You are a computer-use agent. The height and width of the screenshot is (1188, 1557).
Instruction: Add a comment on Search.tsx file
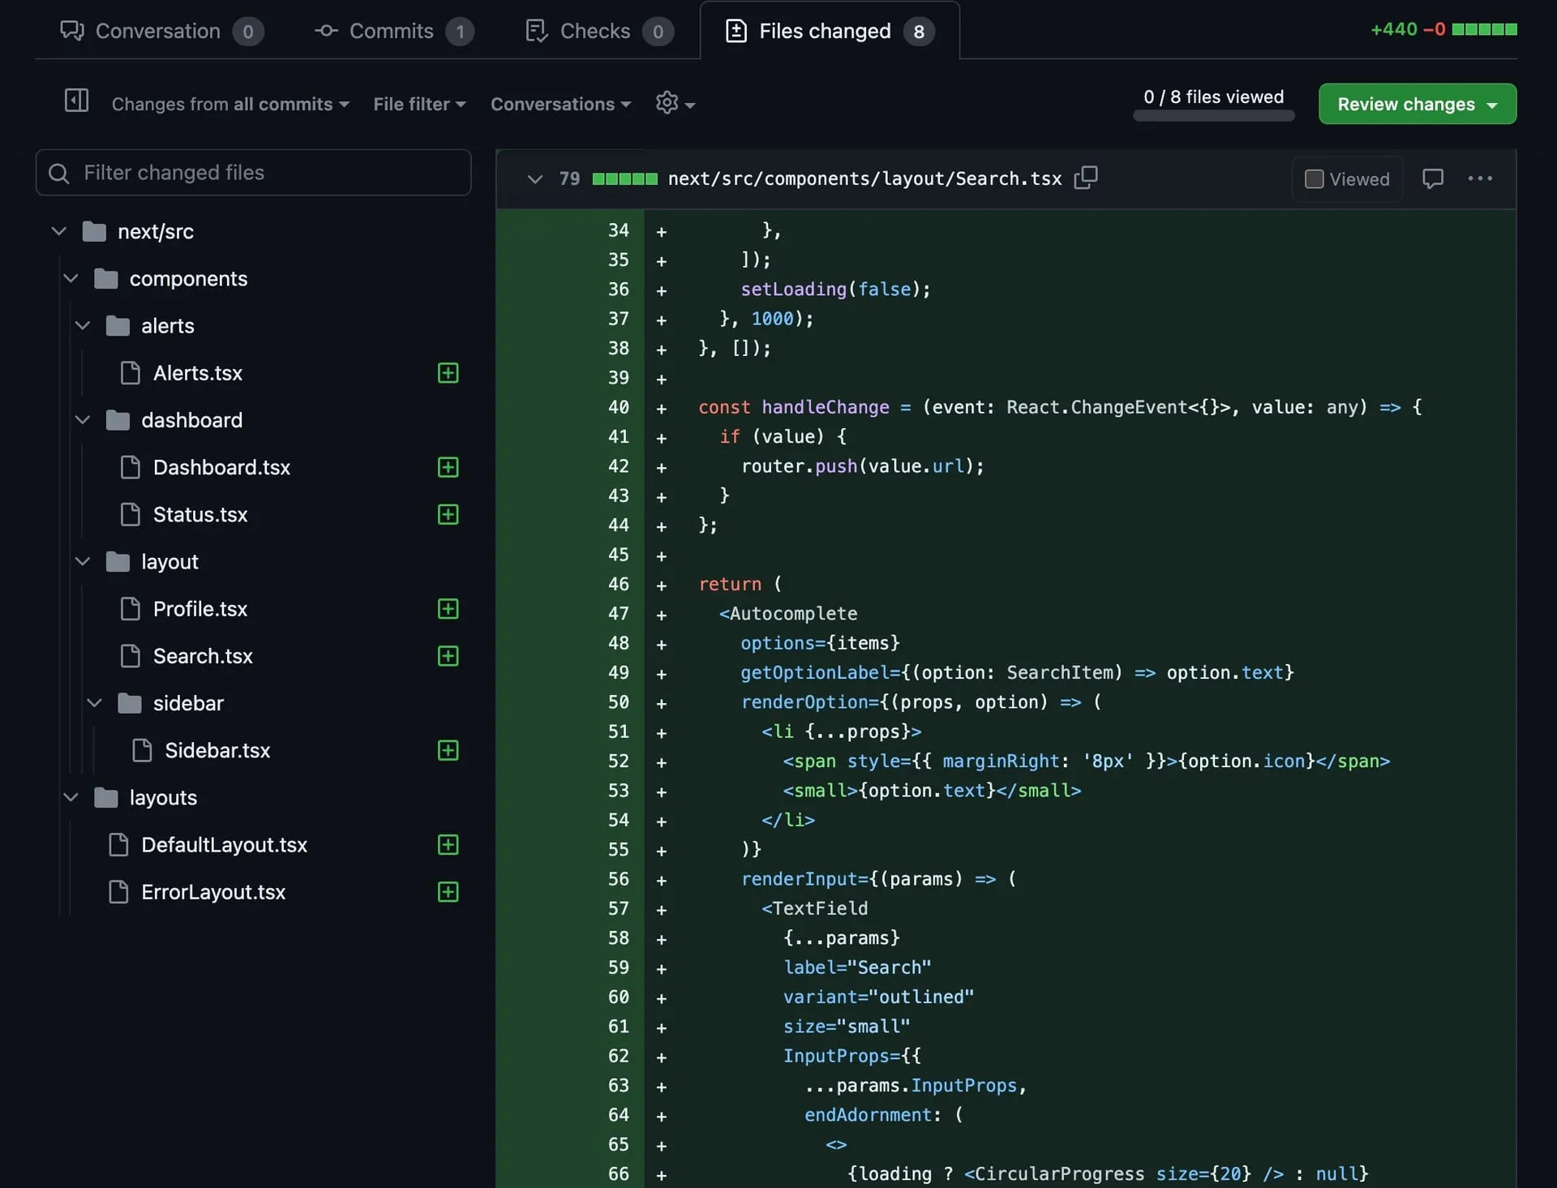point(1433,178)
